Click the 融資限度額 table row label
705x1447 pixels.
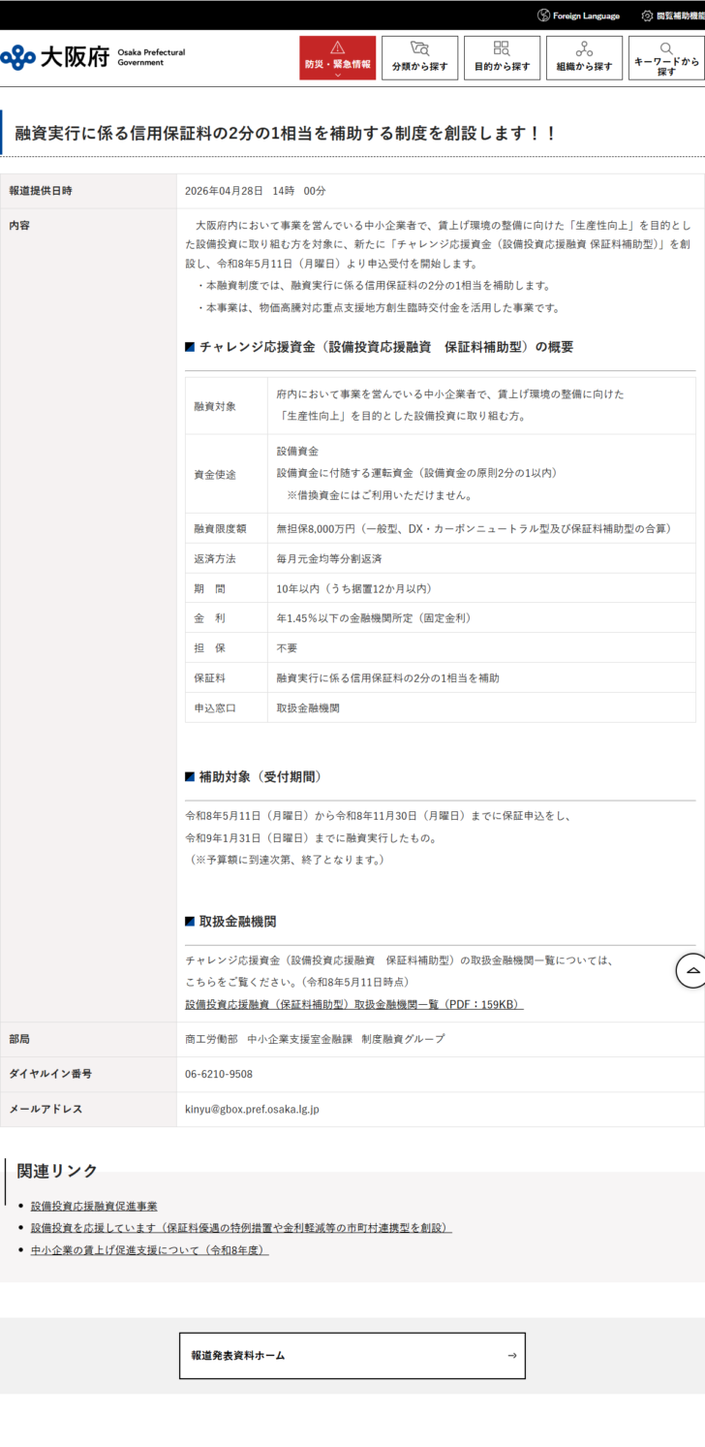tap(220, 528)
